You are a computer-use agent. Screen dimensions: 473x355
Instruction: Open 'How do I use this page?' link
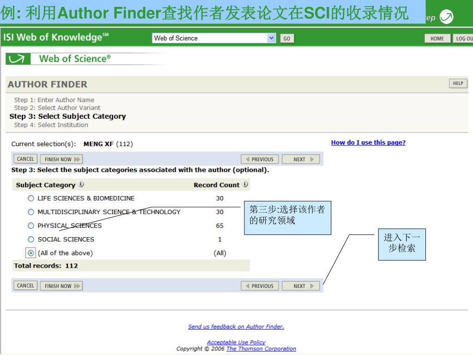click(368, 142)
